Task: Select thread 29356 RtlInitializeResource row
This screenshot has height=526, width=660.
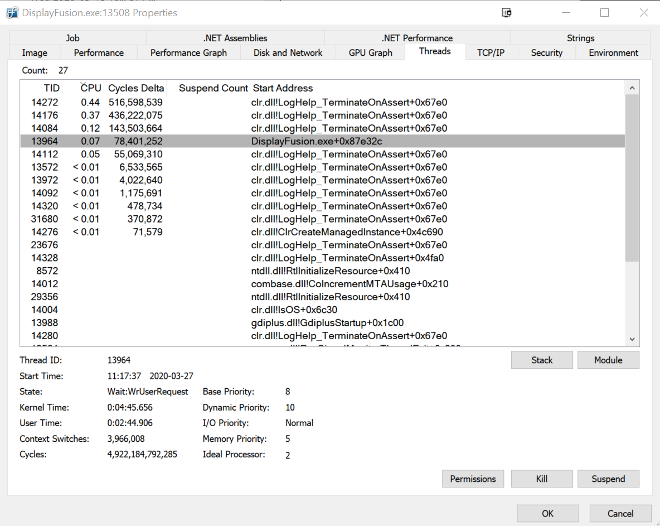Action: (x=322, y=297)
